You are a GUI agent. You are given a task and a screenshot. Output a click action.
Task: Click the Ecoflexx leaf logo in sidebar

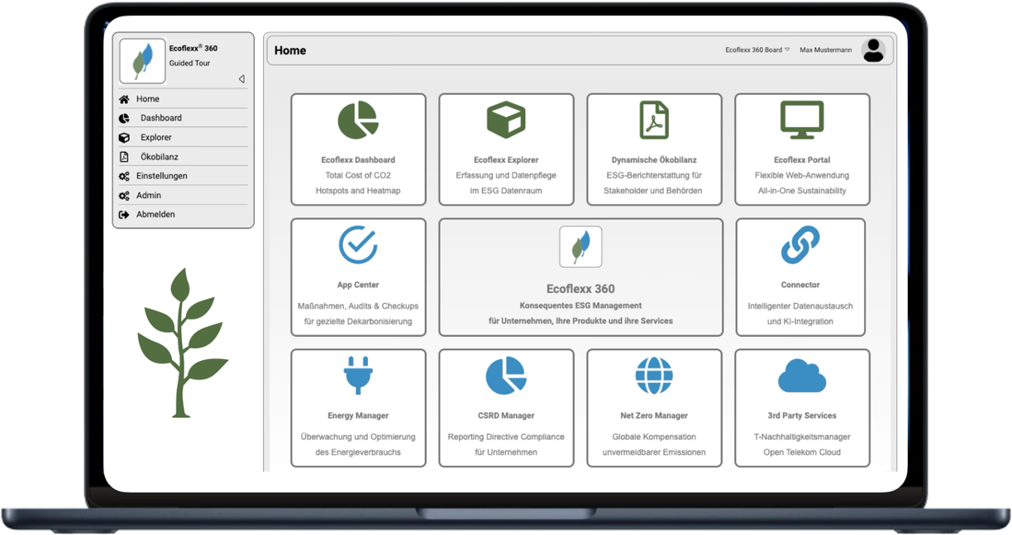pos(142,61)
